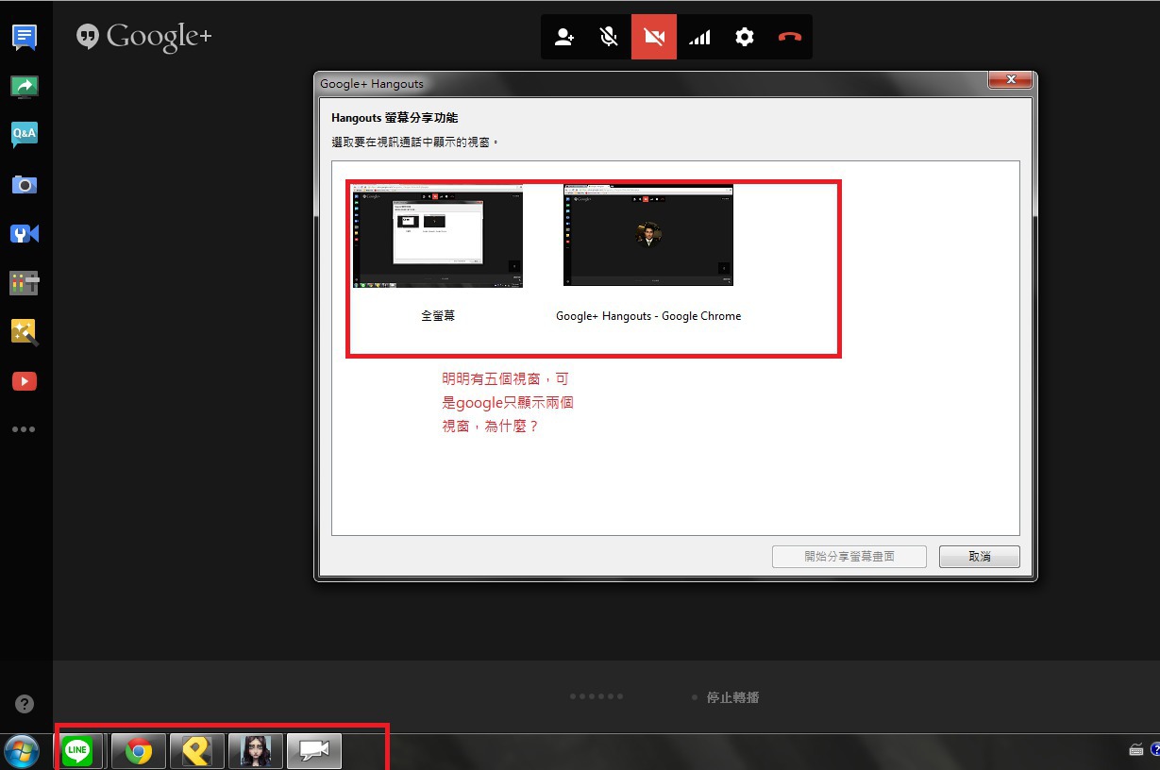Open the chat panel in the sidebar
The height and width of the screenshot is (770, 1160).
point(25,38)
